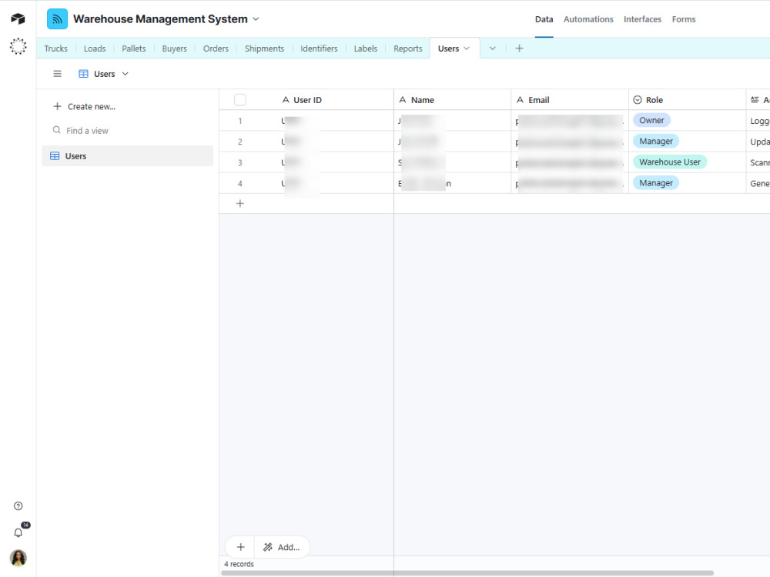Click the Name column header
The image size is (770, 577).
point(452,100)
